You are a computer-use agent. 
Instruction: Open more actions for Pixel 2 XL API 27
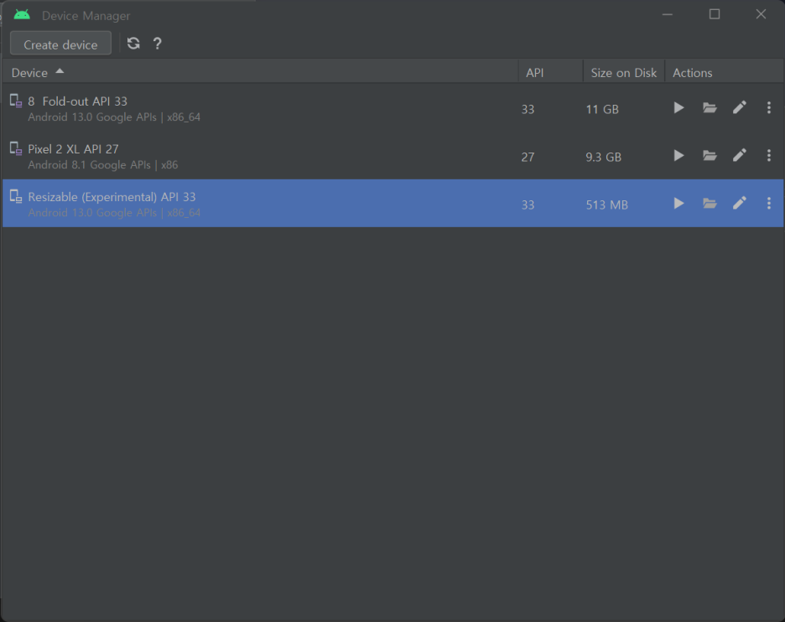pyautogui.click(x=769, y=156)
